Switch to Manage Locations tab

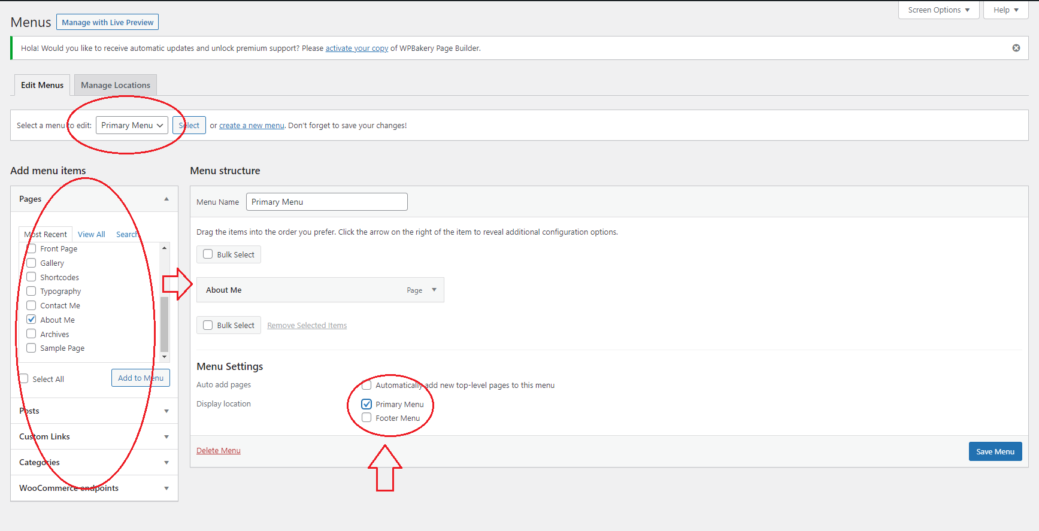(x=116, y=85)
